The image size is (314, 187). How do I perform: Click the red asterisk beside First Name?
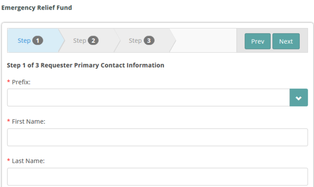pos(9,122)
